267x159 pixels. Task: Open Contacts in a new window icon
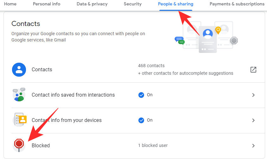253,70
